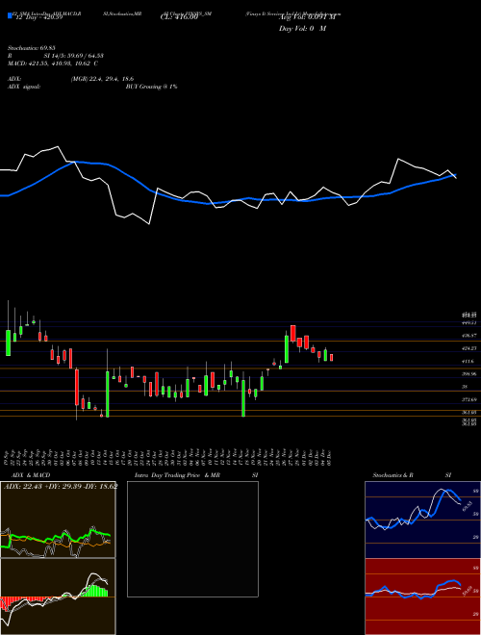The height and width of the screenshot is (635, 481).
Task: Select the 'BUY Growing @ 1%' signal text
Action: tap(151, 87)
